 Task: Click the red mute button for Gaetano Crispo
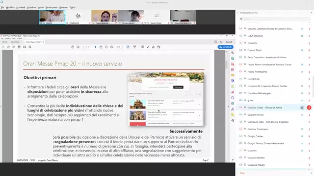(x=309, y=108)
